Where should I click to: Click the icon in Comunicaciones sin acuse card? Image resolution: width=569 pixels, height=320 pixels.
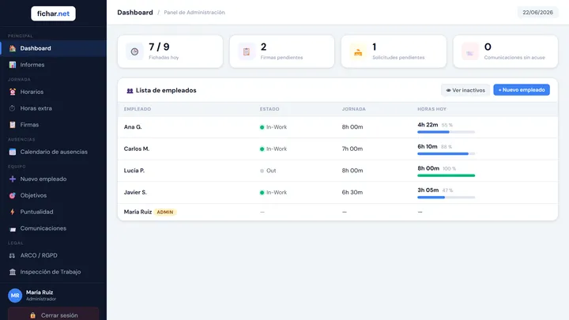point(470,51)
